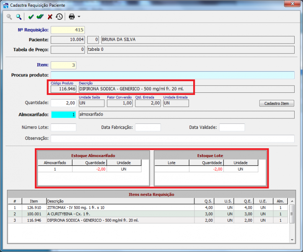Image resolution: width=303 pixels, height=252 pixels.
Task: Expand the printer dropdown arrow
Action: [x=79, y=17]
